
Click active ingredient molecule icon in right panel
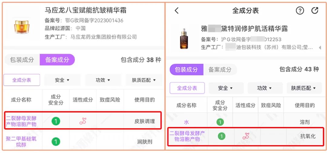coord(246,136)
